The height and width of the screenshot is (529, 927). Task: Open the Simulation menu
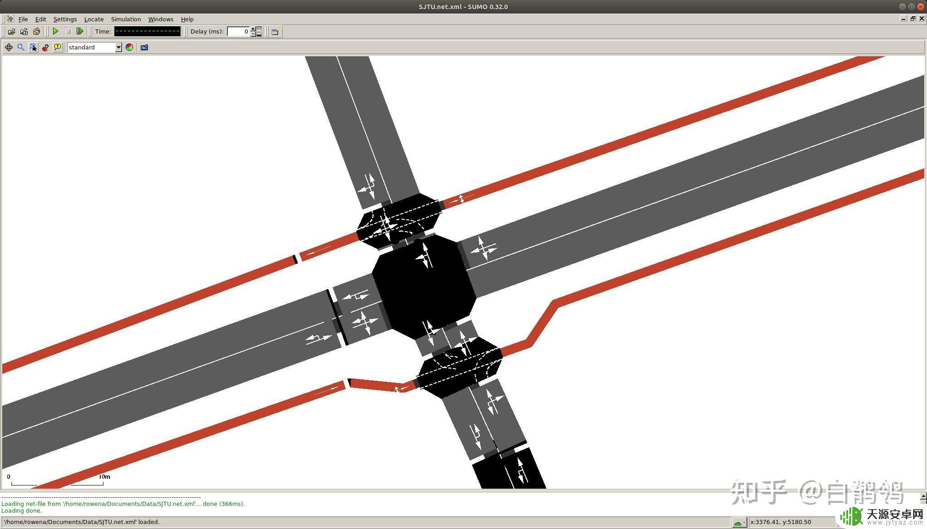[126, 19]
